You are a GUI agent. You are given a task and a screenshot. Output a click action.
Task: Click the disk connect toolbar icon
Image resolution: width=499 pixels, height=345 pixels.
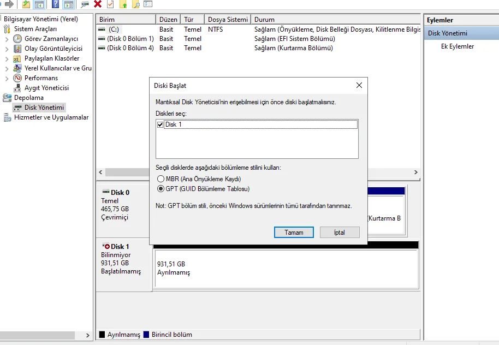85,4
